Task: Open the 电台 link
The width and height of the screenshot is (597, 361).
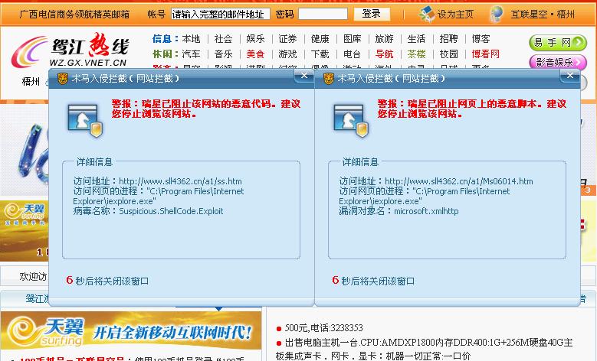Action: coord(353,54)
